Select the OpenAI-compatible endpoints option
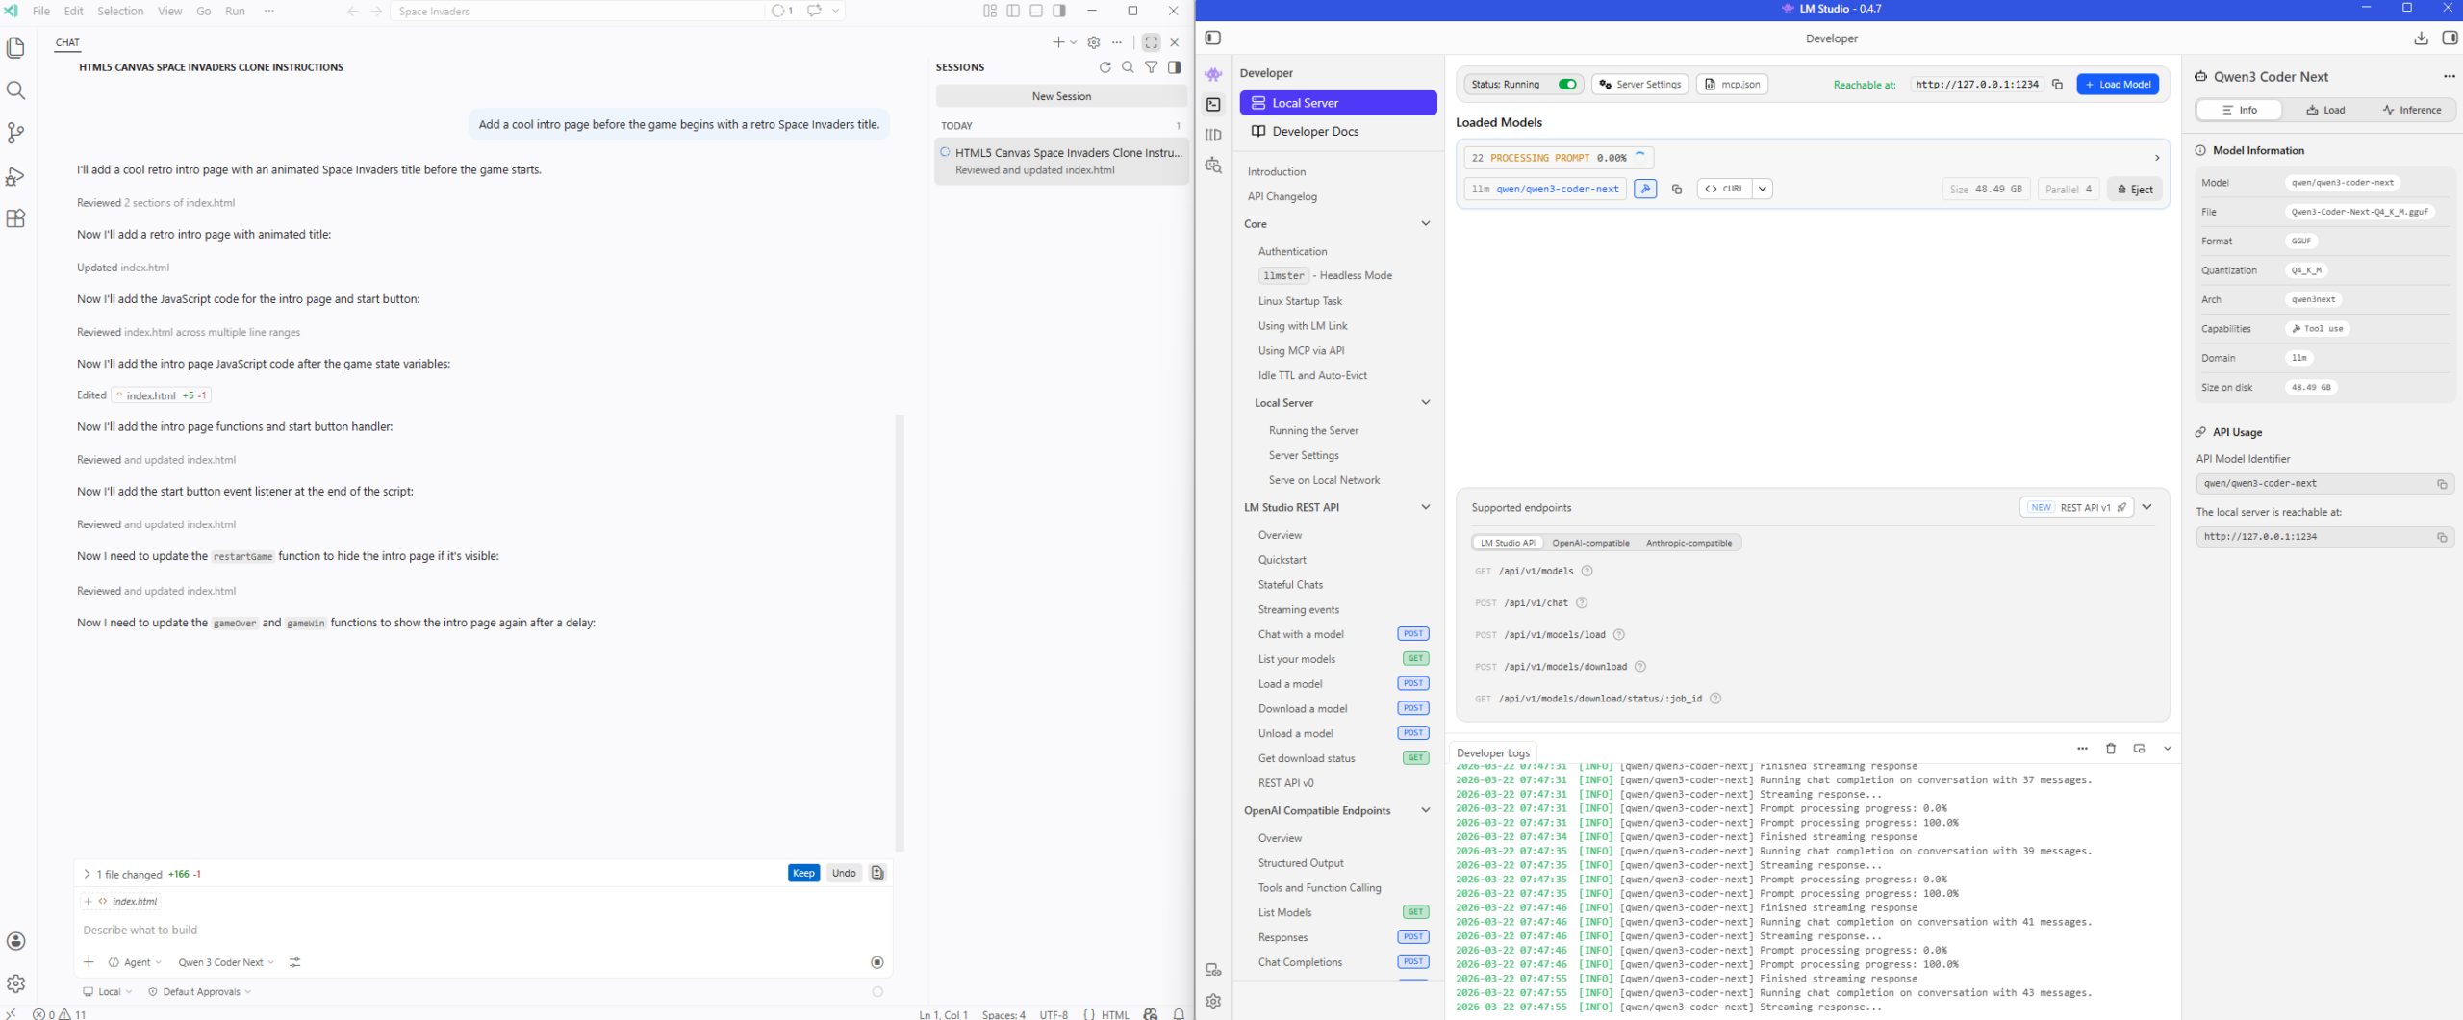 pos(1590,543)
